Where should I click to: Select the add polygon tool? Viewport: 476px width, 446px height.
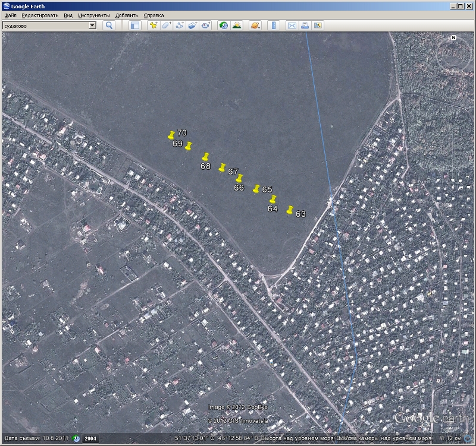(x=167, y=26)
